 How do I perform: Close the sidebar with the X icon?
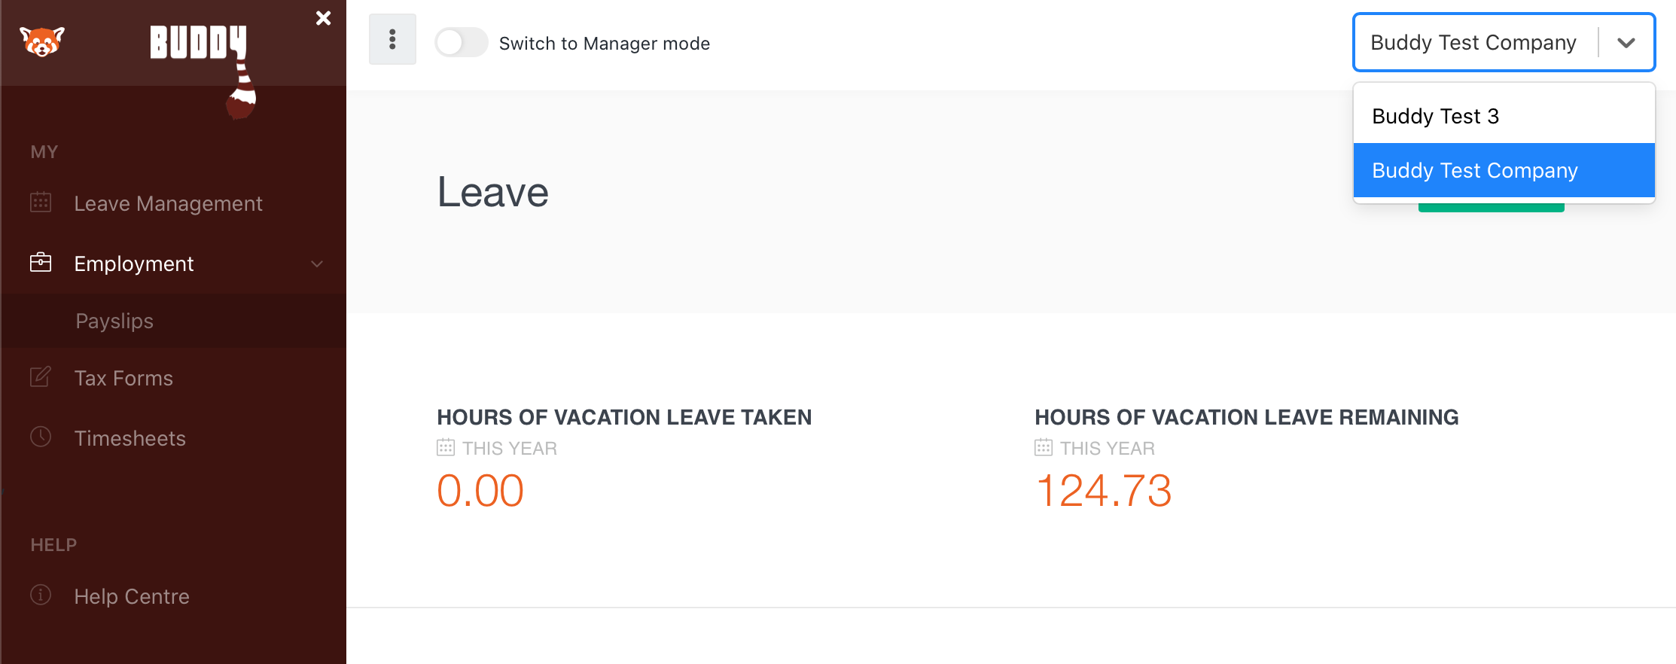click(x=323, y=17)
